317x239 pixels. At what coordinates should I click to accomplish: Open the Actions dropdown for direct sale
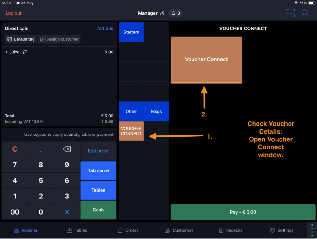tap(105, 29)
